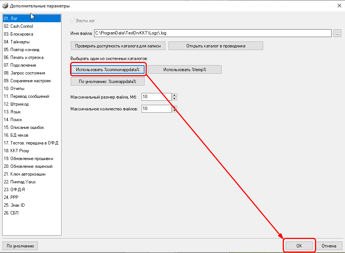Click into the 'Имя файла' path field
Screen dimensions: 345x253
click(212, 33)
